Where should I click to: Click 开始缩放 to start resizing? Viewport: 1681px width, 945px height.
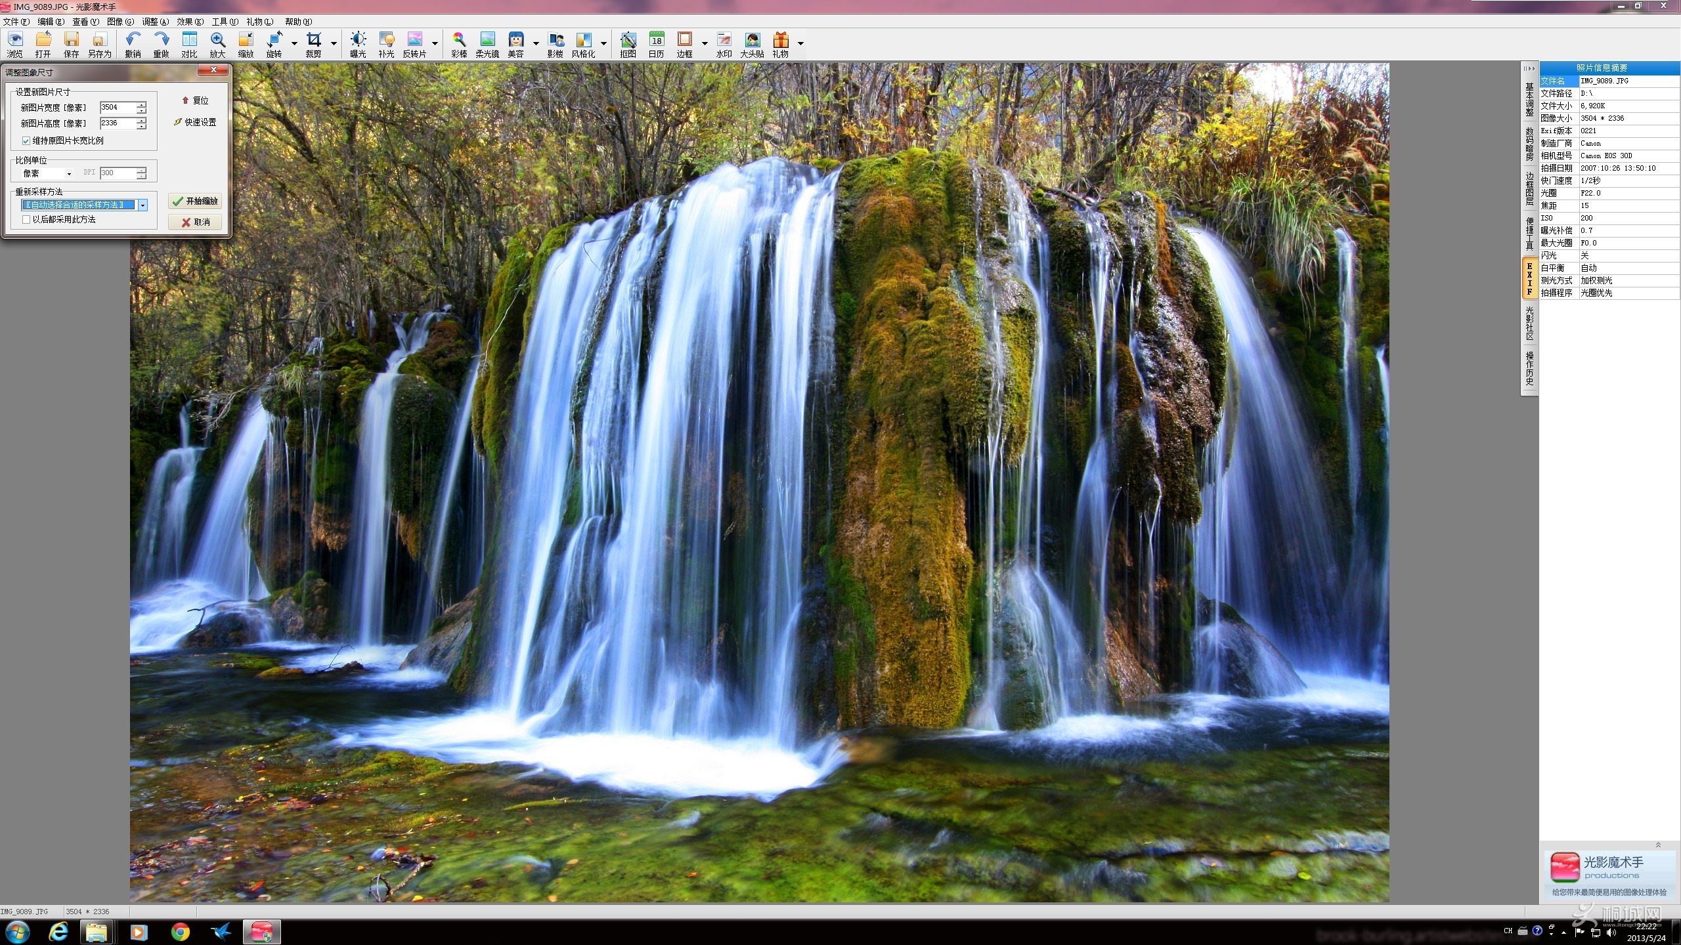195,201
